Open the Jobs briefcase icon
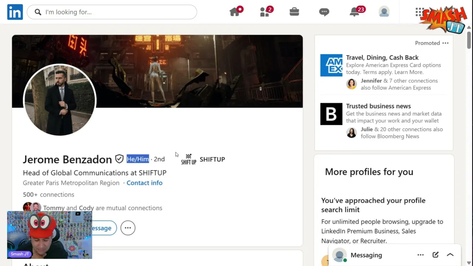The height and width of the screenshot is (266, 473). pos(295,12)
